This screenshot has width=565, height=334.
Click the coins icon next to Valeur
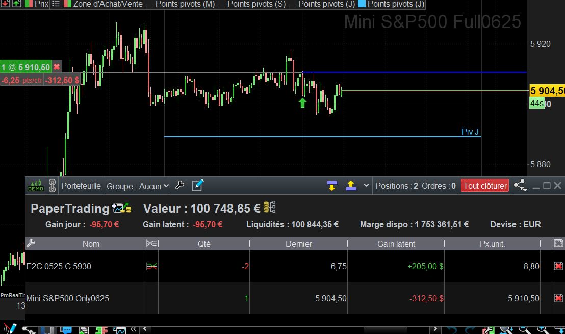pos(270,207)
